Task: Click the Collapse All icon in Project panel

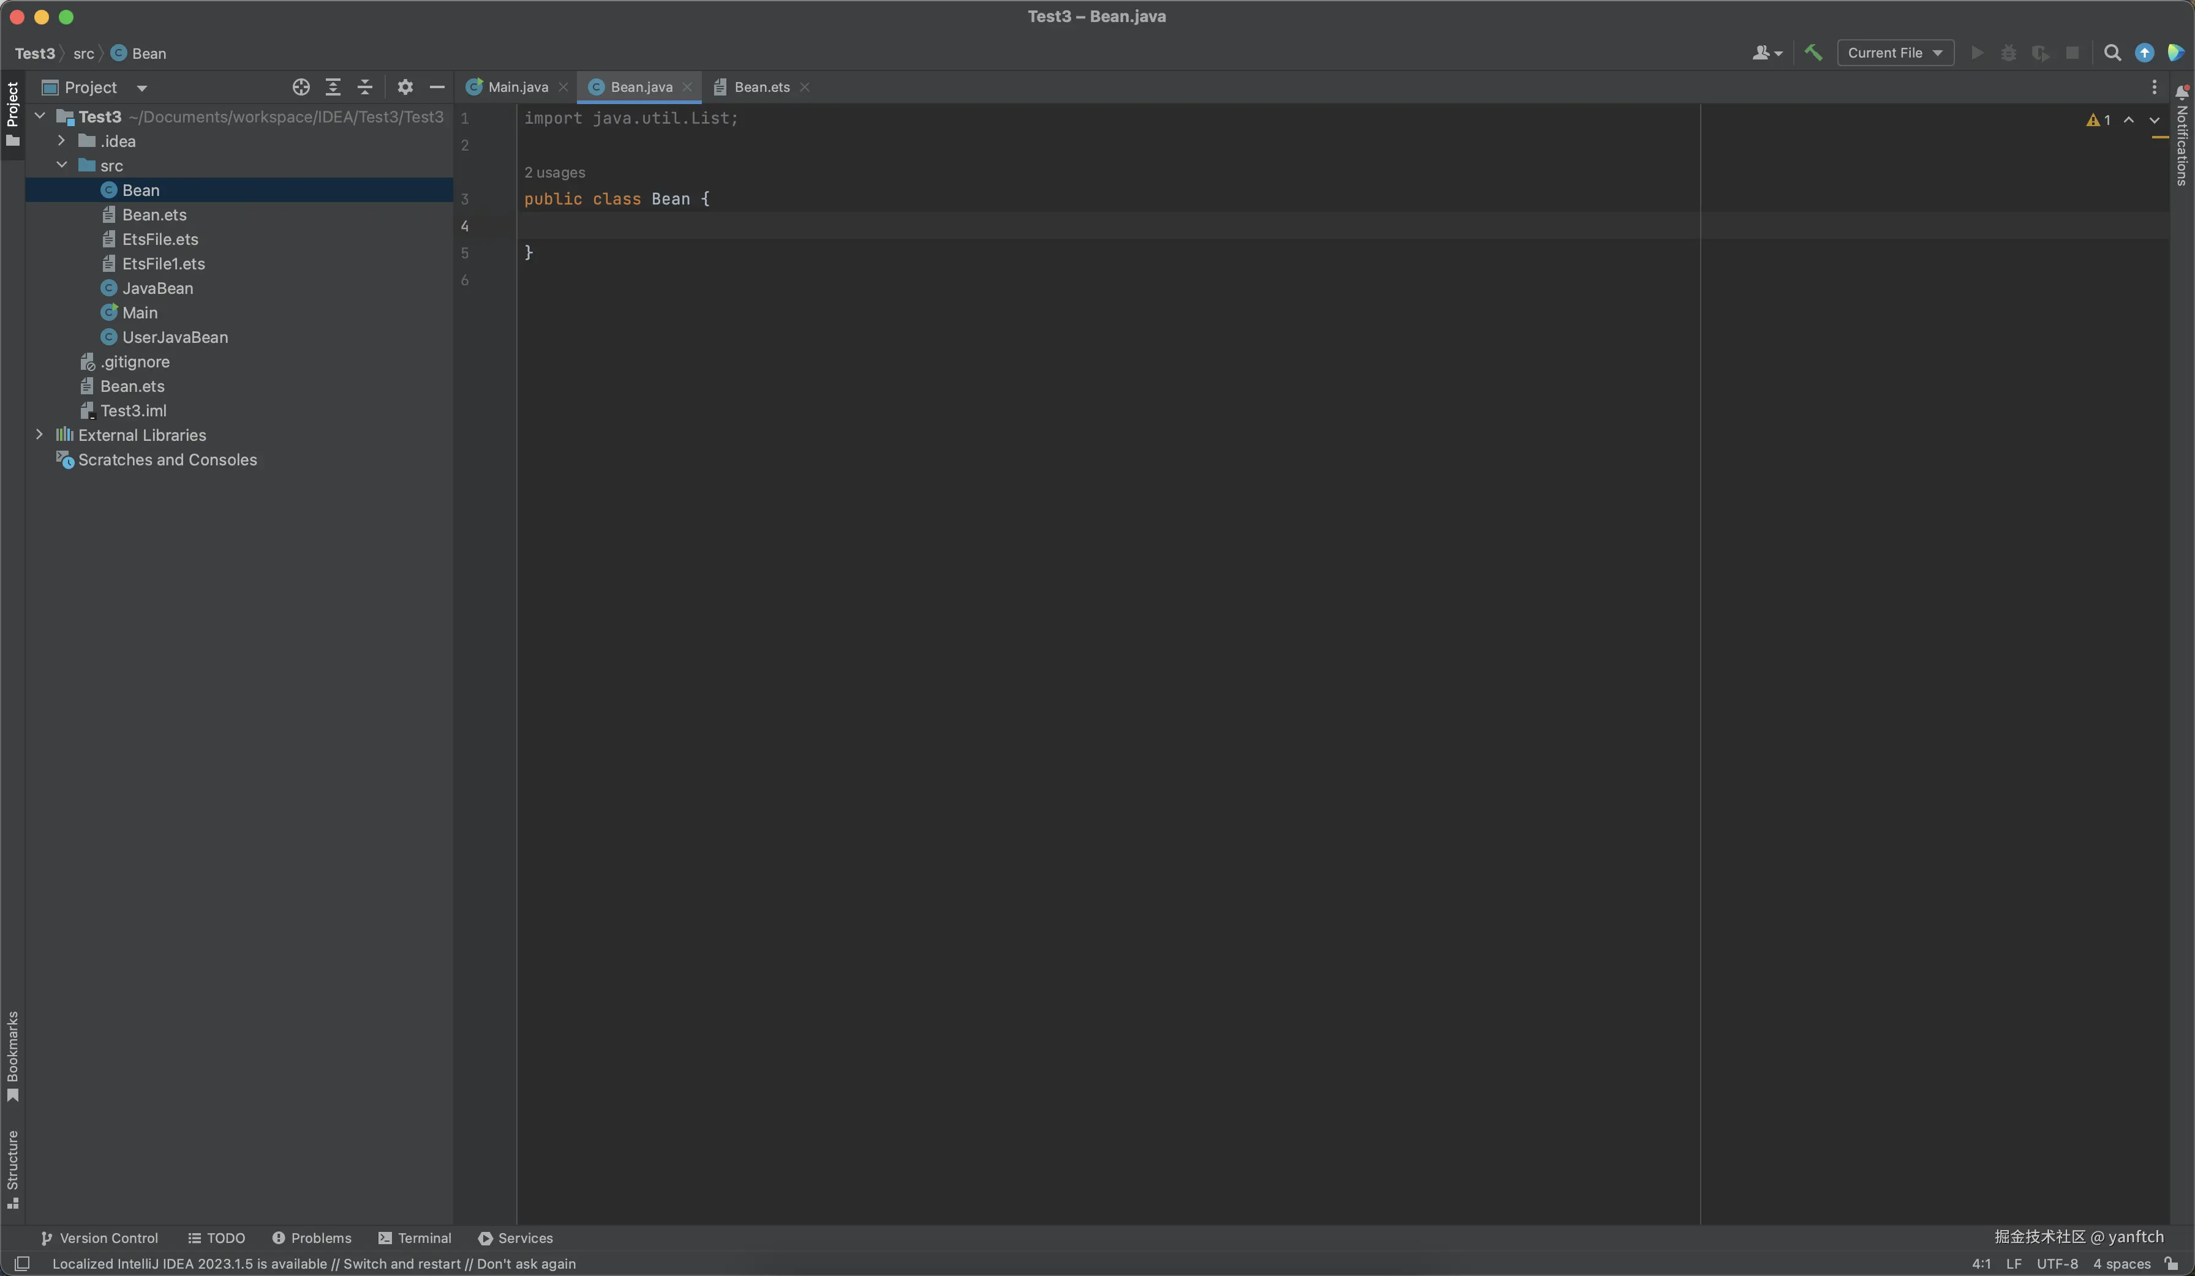Action: 365,87
